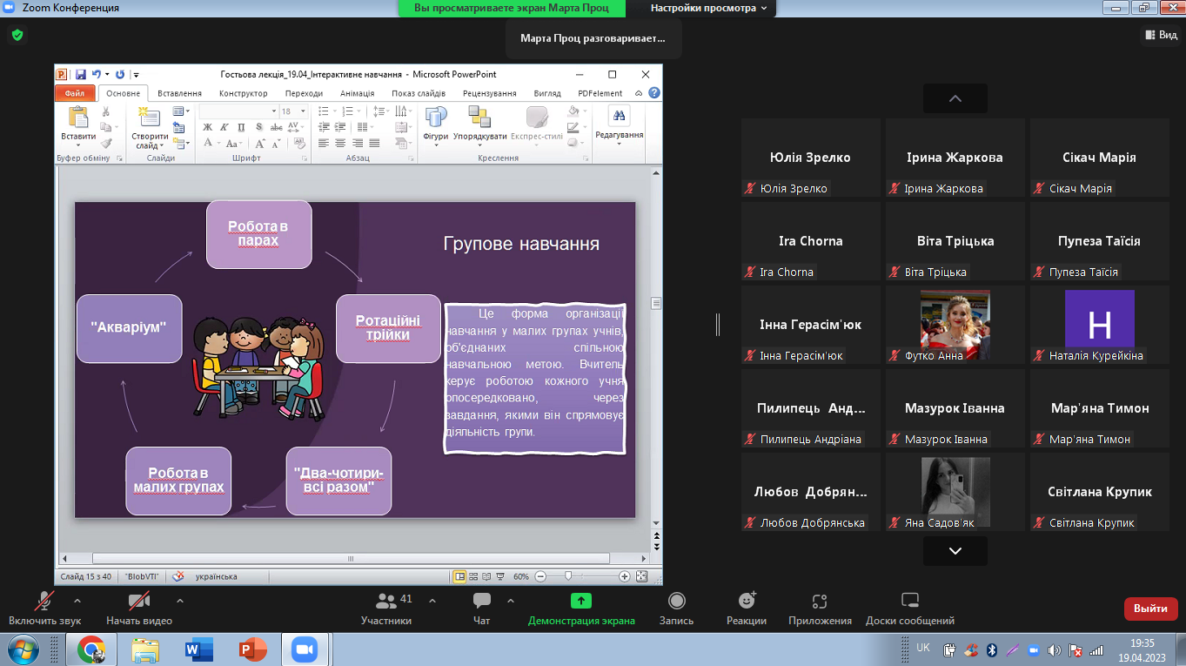Open the Participants panel icon
The image size is (1186, 666).
[386, 601]
